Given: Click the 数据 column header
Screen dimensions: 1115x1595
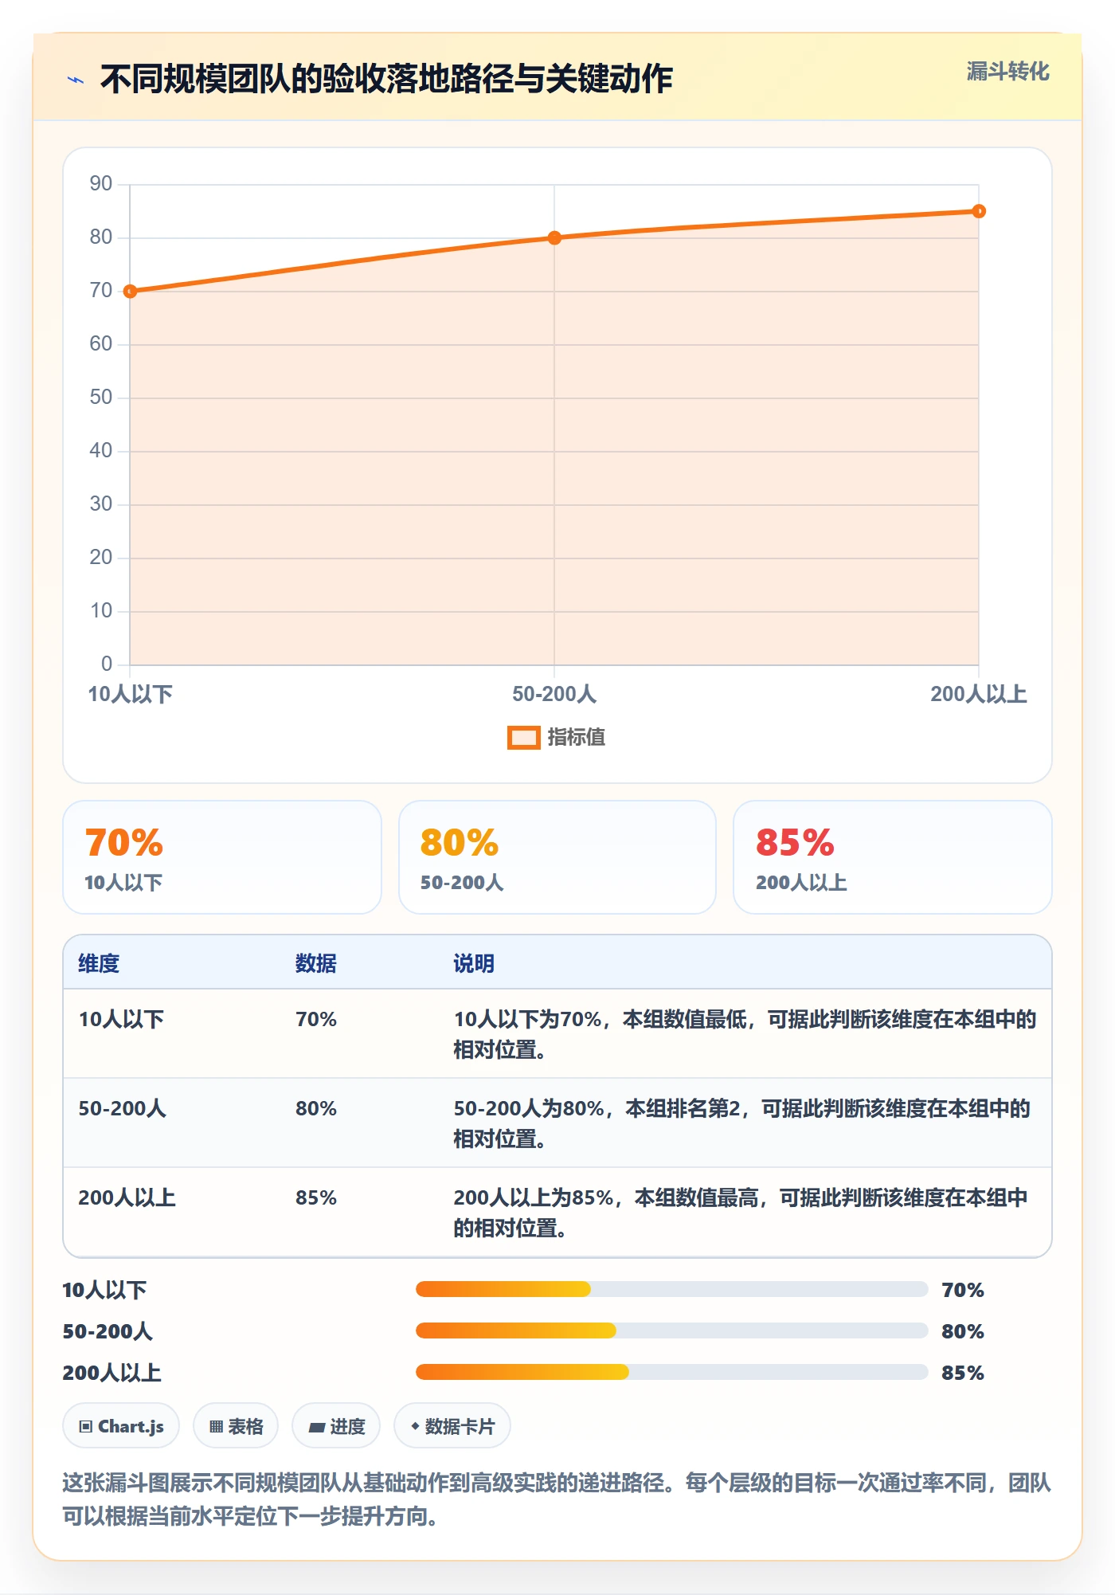Looking at the screenshot, I should [316, 963].
